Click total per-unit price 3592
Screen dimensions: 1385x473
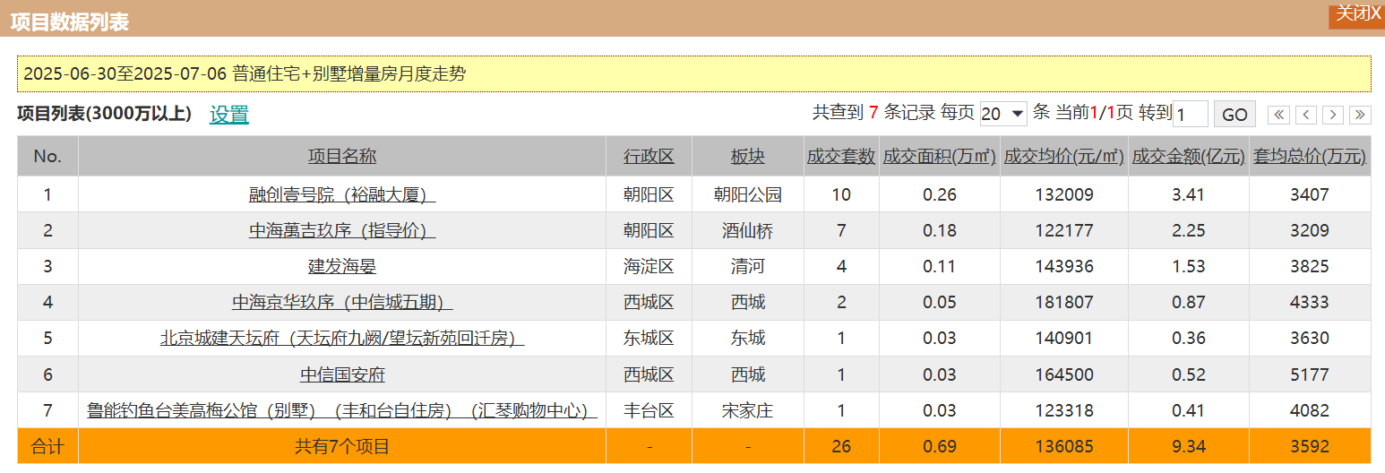(1310, 446)
